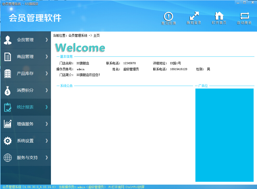
Task: Expand the 产品库存 chevron arrow
Action: tap(47, 74)
